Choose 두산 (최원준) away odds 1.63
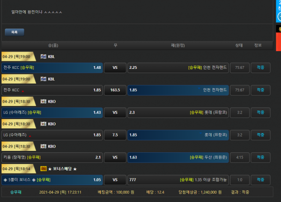281x202 pixels. (x=178, y=157)
